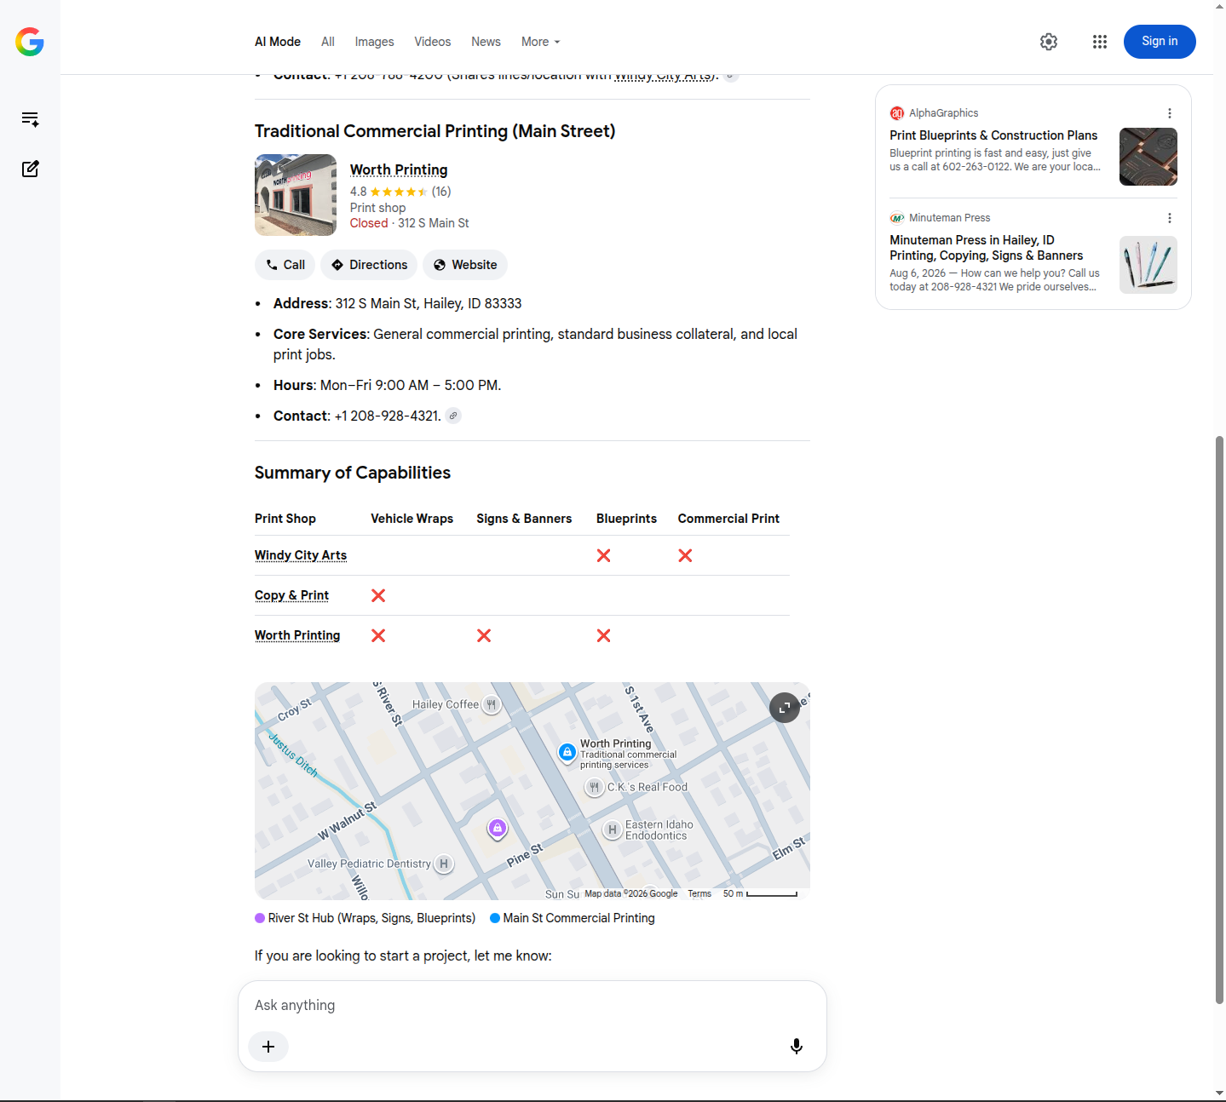The width and height of the screenshot is (1226, 1102).
Task: Open the Worth Printing title link
Action: 399,170
